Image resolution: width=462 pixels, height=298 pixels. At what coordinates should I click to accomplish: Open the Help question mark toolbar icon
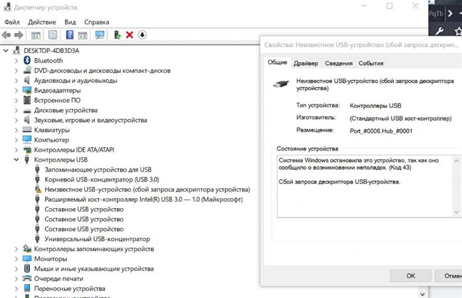(x=69, y=35)
